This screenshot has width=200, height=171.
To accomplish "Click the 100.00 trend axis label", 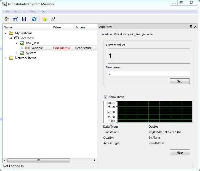I will pos(110,103).
